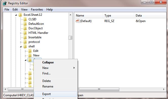Select the CLSID folder icon
The image size is (168, 99).
click(x=25, y=19)
